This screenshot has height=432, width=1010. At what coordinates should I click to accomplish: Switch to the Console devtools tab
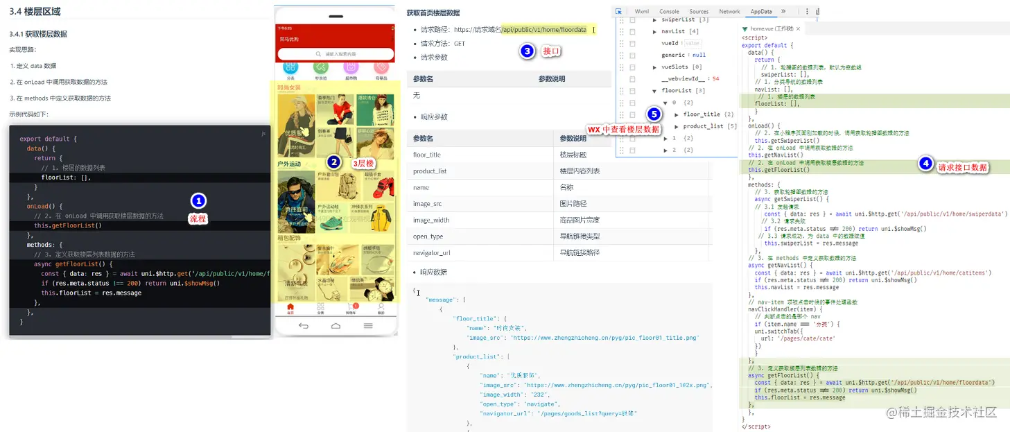(669, 12)
